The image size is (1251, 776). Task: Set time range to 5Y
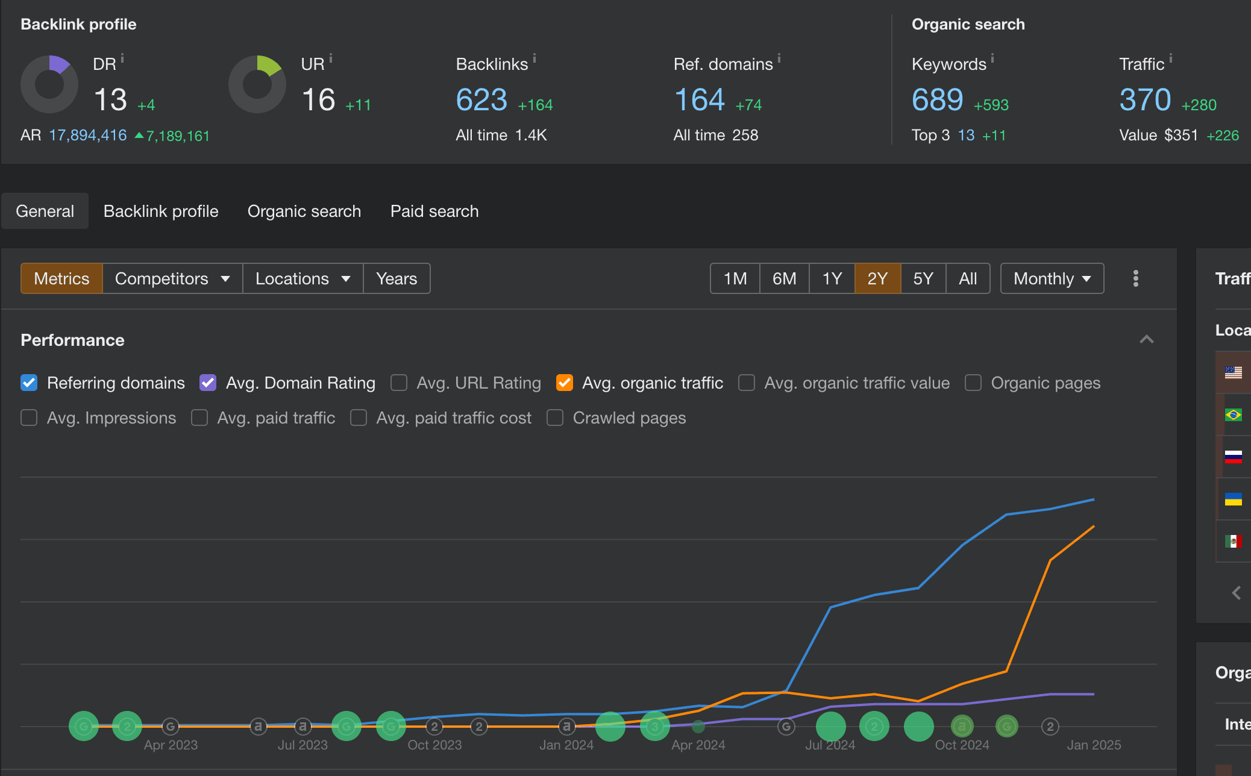(923, 278)
